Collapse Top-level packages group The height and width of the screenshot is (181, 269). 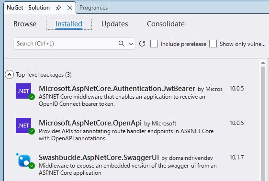point(10,75)
